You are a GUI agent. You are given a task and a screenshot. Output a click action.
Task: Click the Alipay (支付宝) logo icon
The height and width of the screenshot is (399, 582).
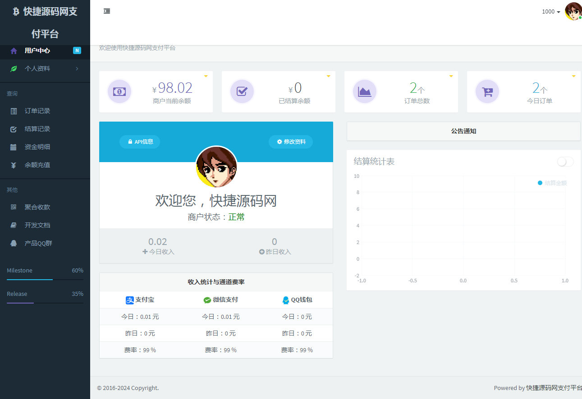pos(130,300)
